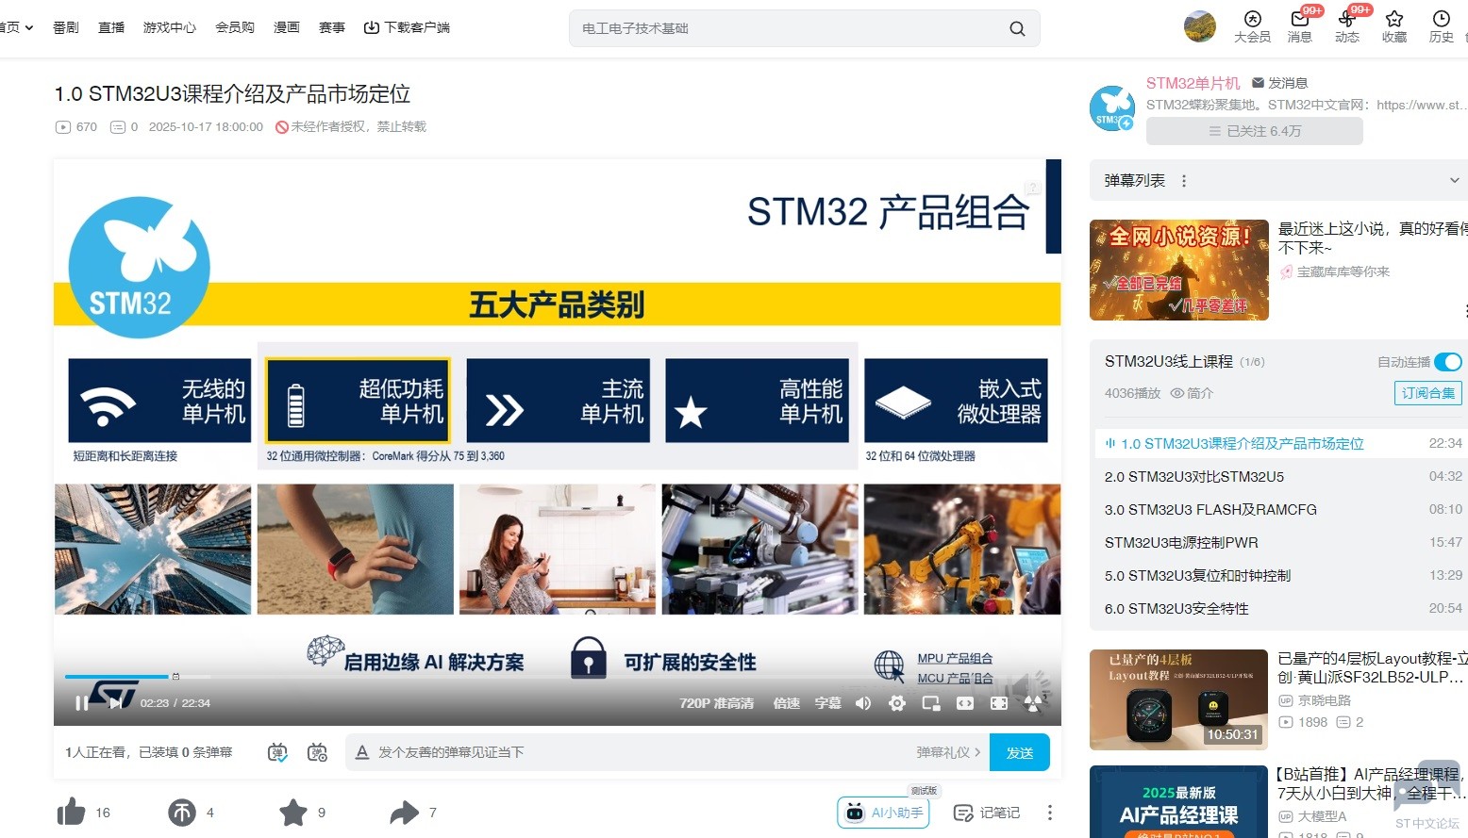Click the video progress bar
Screen dimensions: 1468x838
pos(557,676)
